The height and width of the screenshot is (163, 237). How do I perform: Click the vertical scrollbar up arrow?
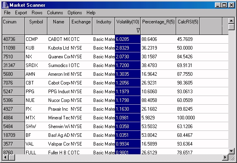click(x=231, y=21)
